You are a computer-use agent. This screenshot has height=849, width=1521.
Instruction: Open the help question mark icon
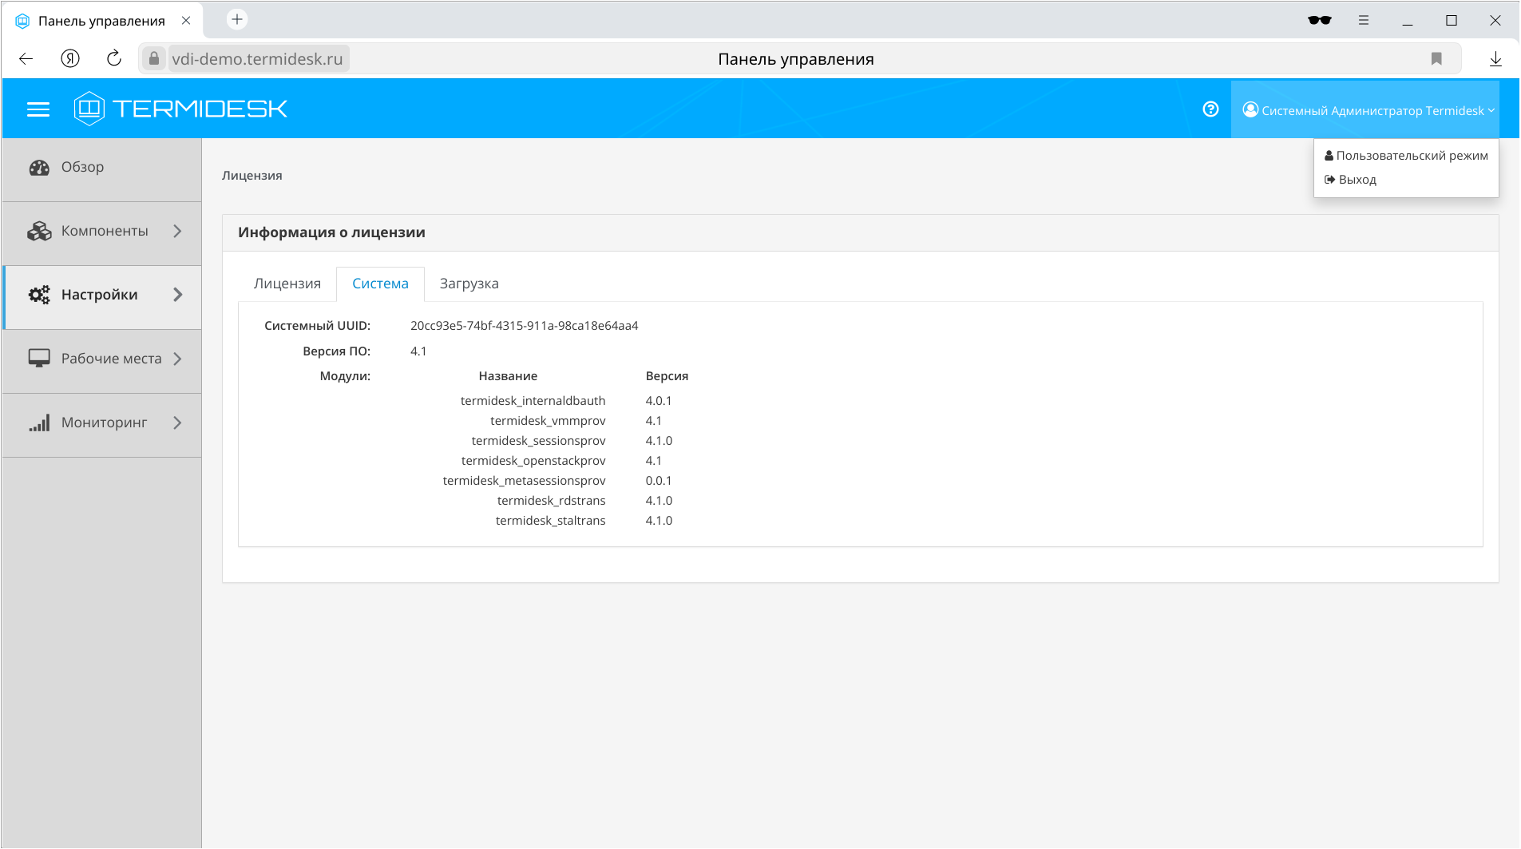1210,109
